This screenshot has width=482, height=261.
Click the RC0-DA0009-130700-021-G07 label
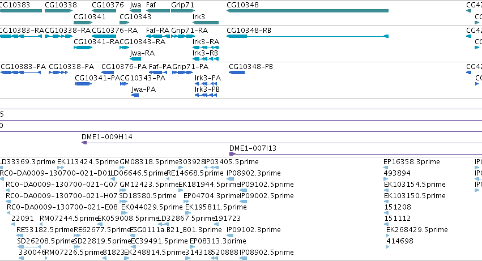(62, 185)
